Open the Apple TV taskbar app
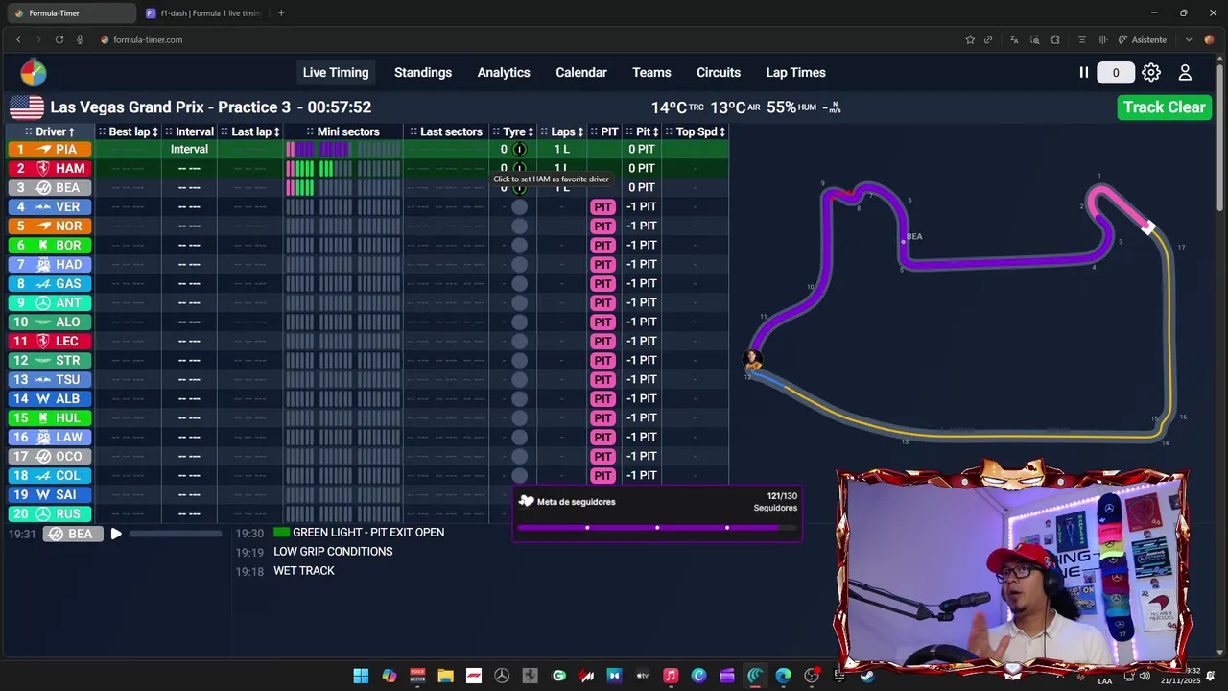1228x691 pixels. tap(643, 676)
